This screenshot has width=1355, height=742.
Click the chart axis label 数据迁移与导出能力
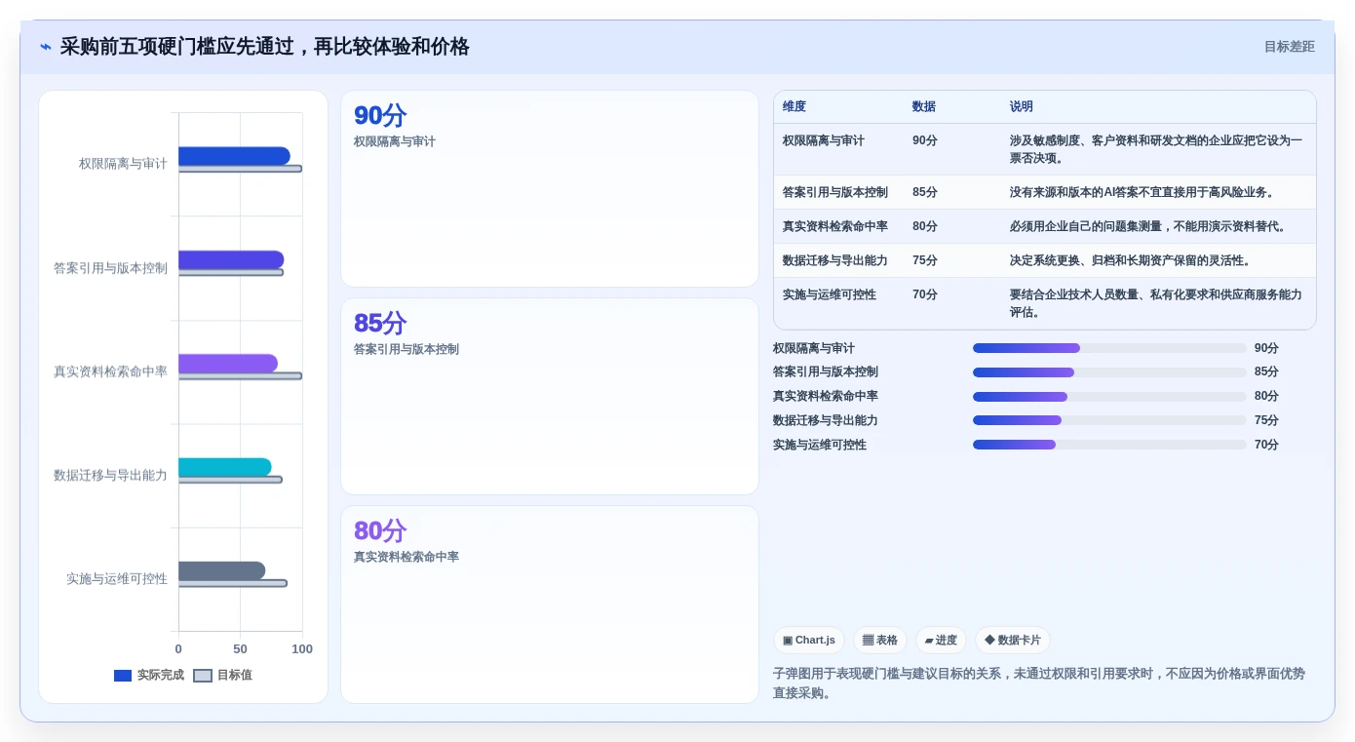point(110,475)
